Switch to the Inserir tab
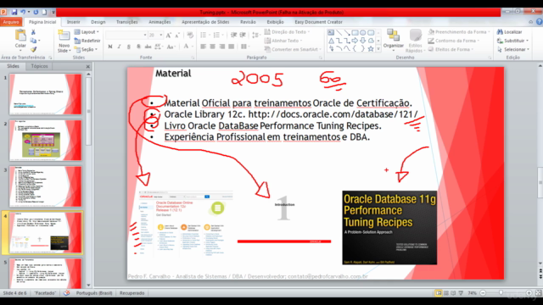The width and height of the screenshot is (543, 305). coord(74,22)
